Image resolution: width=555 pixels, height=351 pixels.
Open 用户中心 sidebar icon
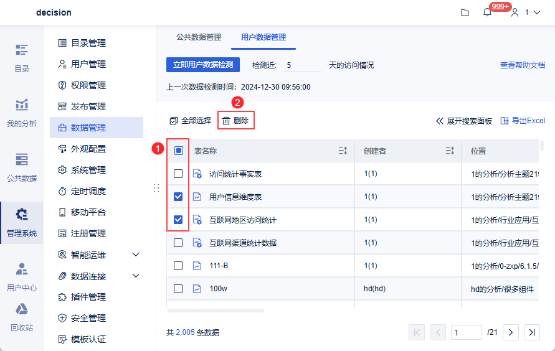click(22, 277)
